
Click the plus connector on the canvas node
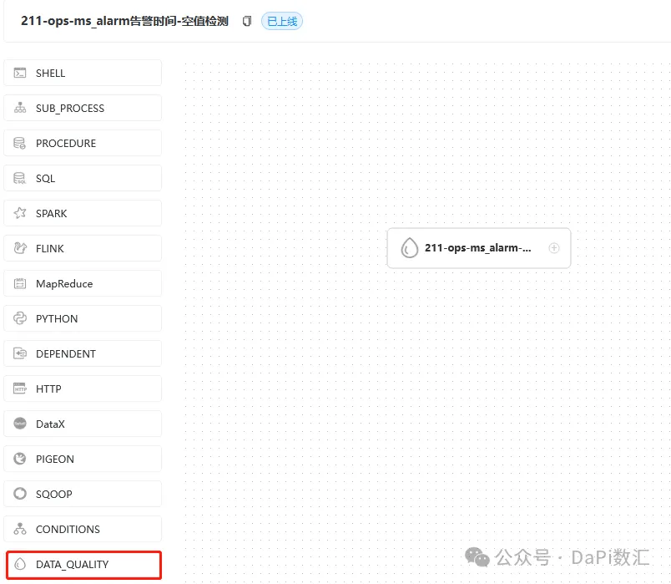point(554,248)
